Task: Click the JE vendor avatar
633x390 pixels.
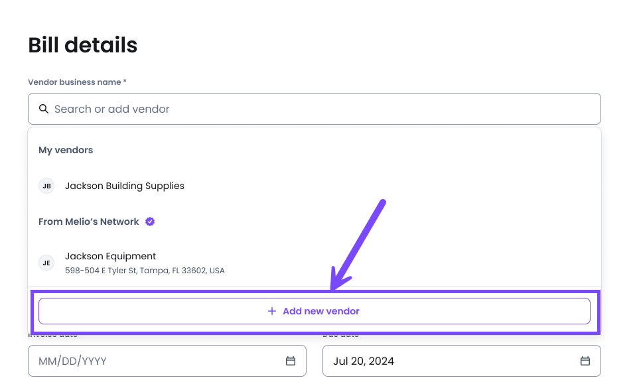Action: (46, 263)
